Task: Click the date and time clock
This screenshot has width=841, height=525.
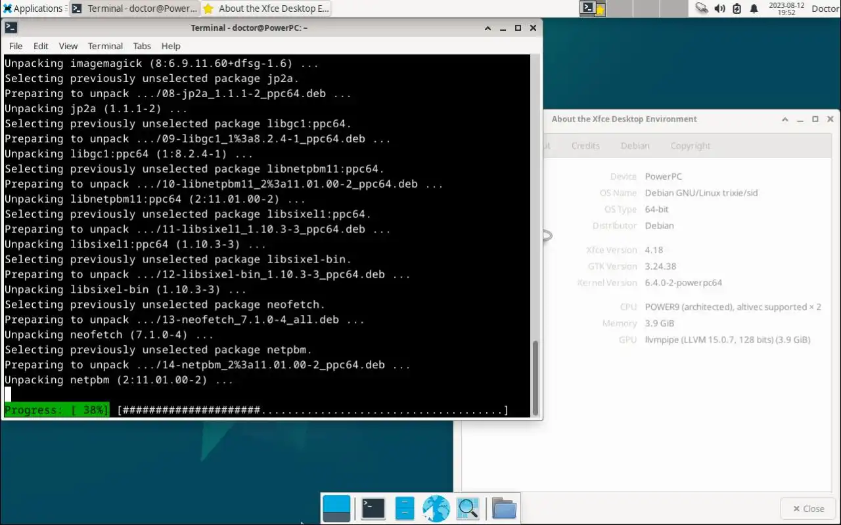Action: pyautogui.click(x=786, y=9)
